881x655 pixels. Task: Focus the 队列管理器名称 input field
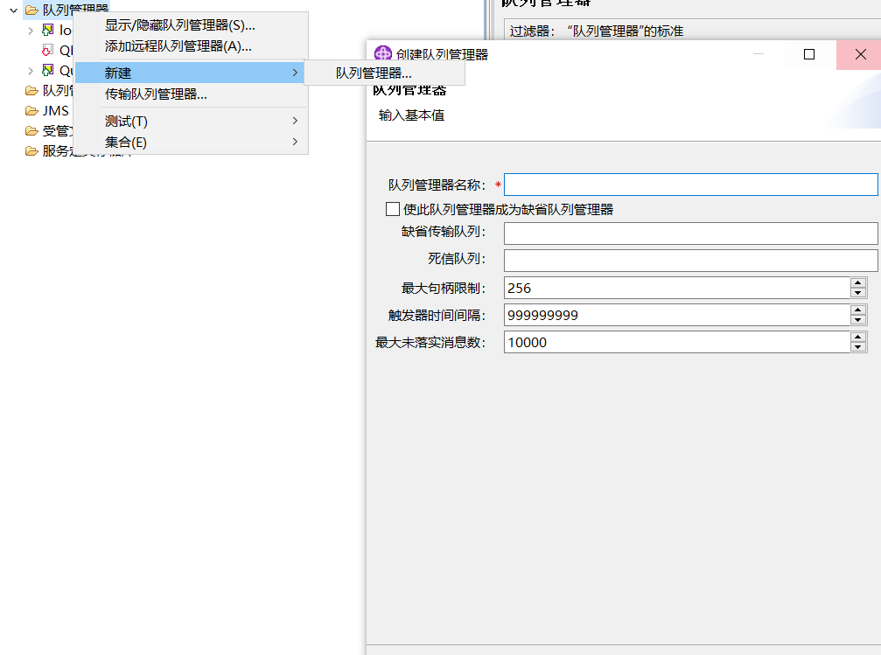click(x=690, y=185)
